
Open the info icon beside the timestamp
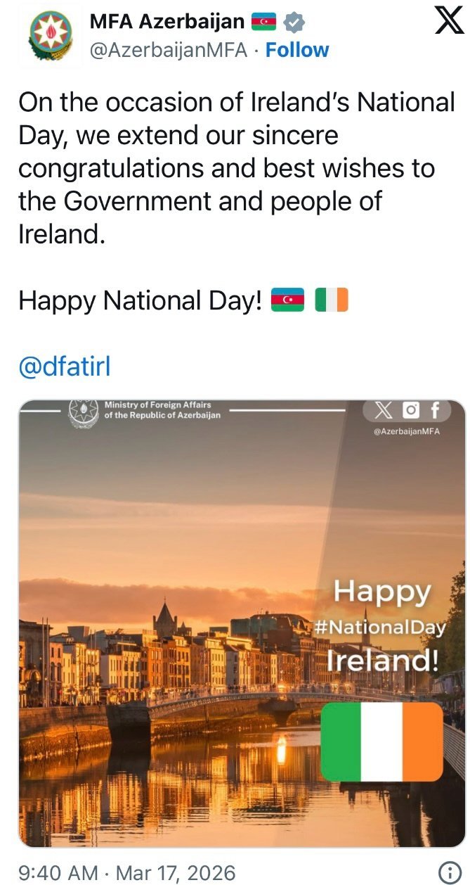[450, 873]
